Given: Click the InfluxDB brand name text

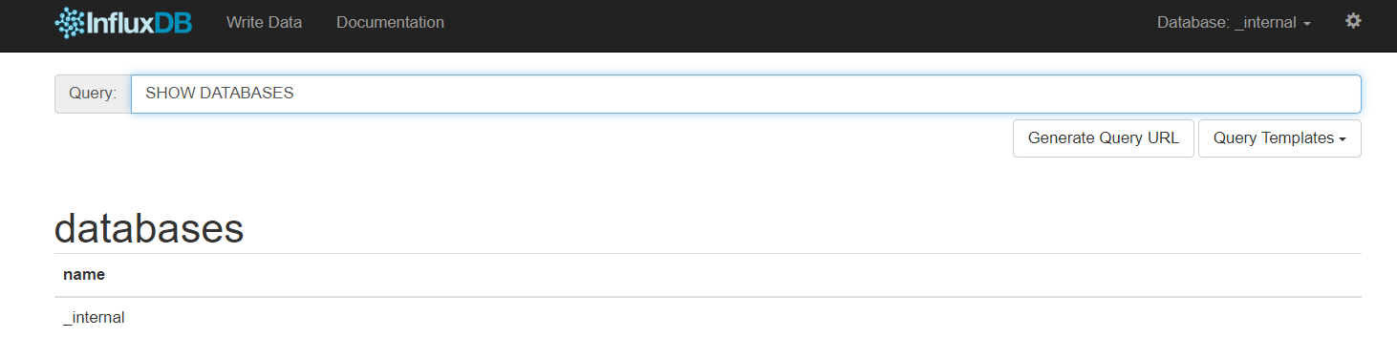Looking at the screenshot, I should point(140,22).
